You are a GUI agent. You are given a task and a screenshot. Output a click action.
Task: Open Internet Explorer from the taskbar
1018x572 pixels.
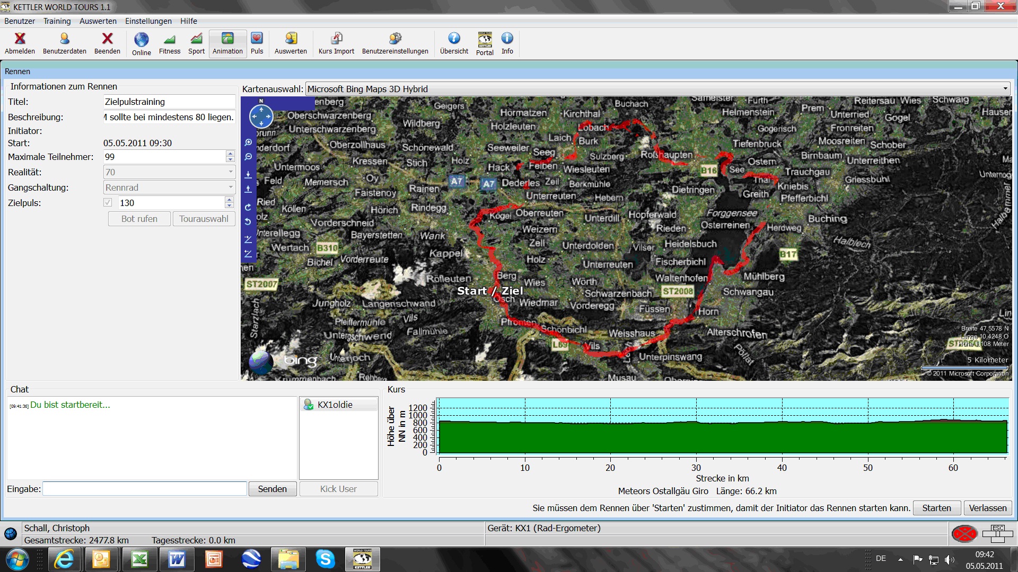65,559
